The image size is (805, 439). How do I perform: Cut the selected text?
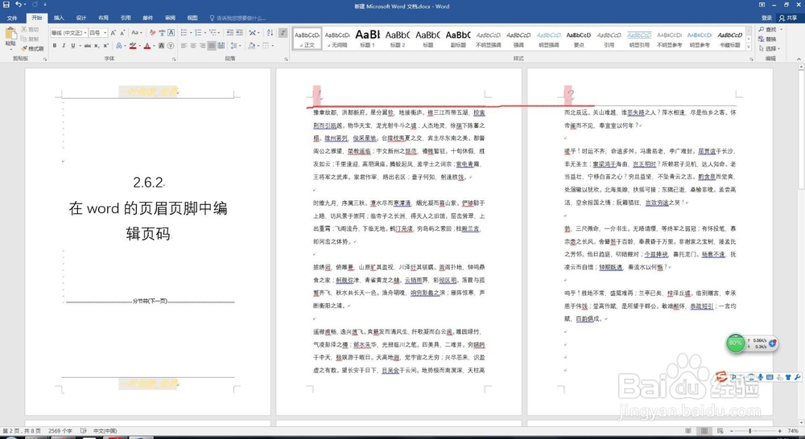[x=30, y=29]
